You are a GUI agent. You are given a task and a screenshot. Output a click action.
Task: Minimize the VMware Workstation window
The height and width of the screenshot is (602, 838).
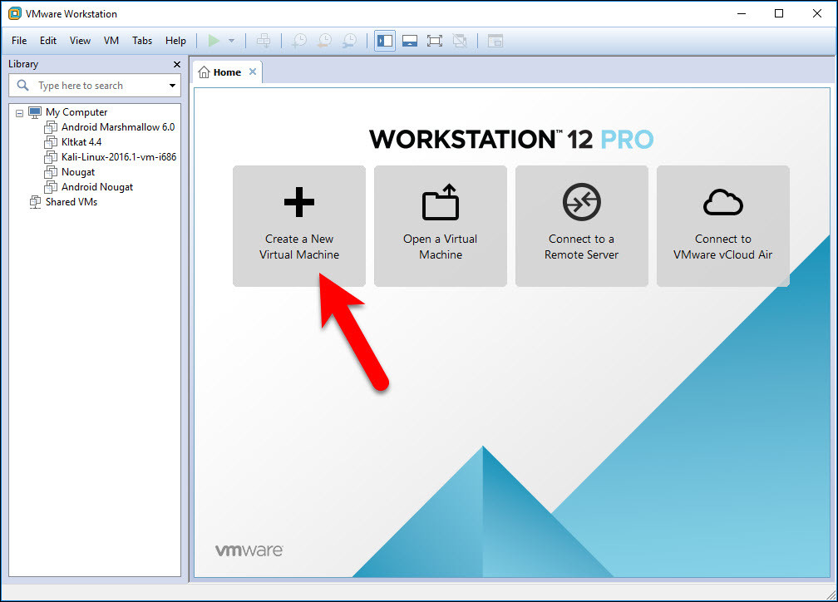742,13
